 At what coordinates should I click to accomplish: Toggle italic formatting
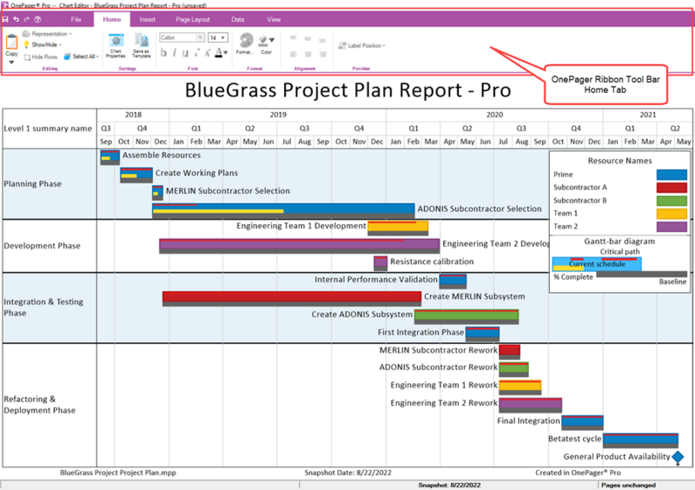point(175,53)
